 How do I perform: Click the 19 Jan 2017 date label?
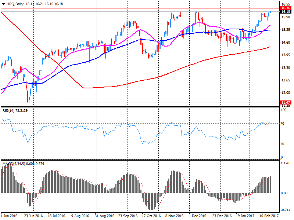[x=245, y=216]
